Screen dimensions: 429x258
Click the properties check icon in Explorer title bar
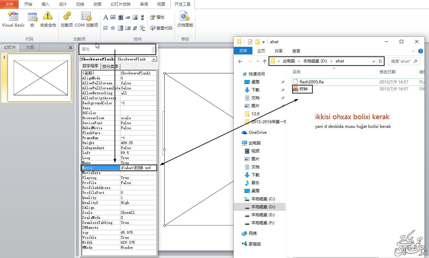coord(250,42)
